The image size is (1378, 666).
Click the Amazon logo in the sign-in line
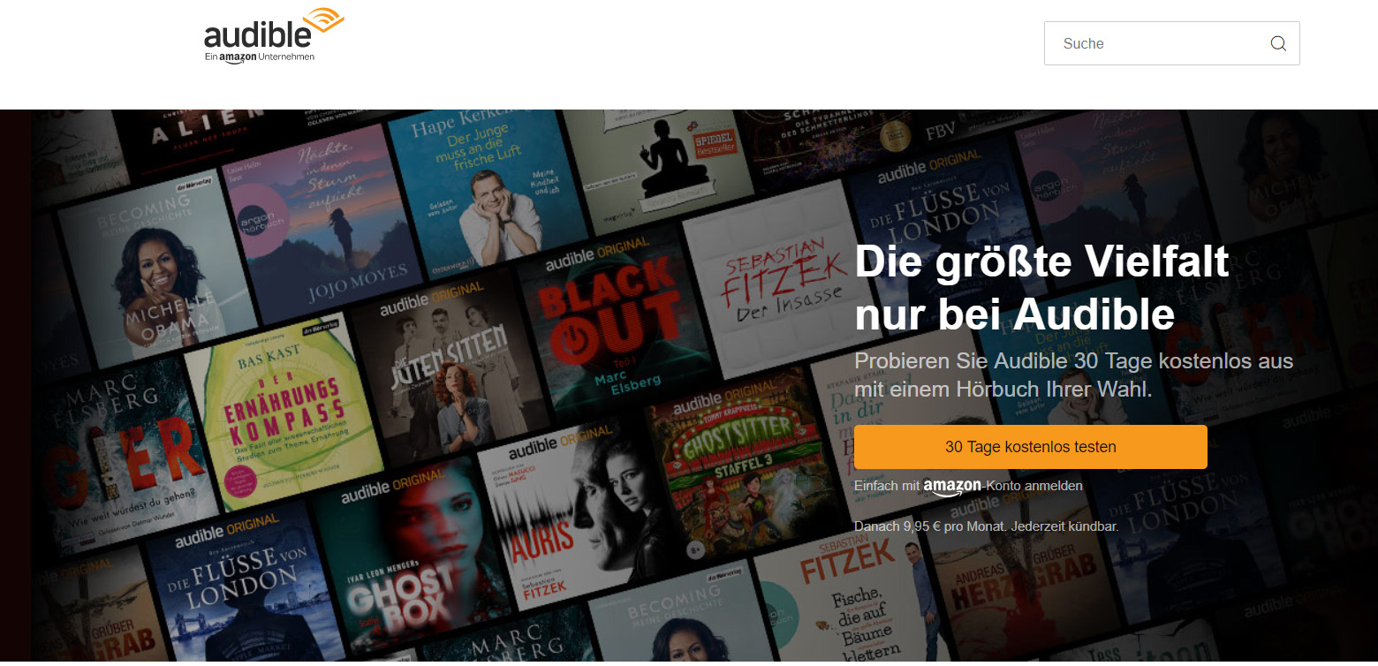coord(952,488)
